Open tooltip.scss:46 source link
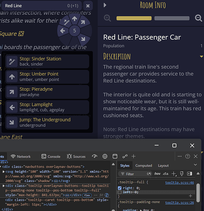The image size is (204, 211). (179, 183)
